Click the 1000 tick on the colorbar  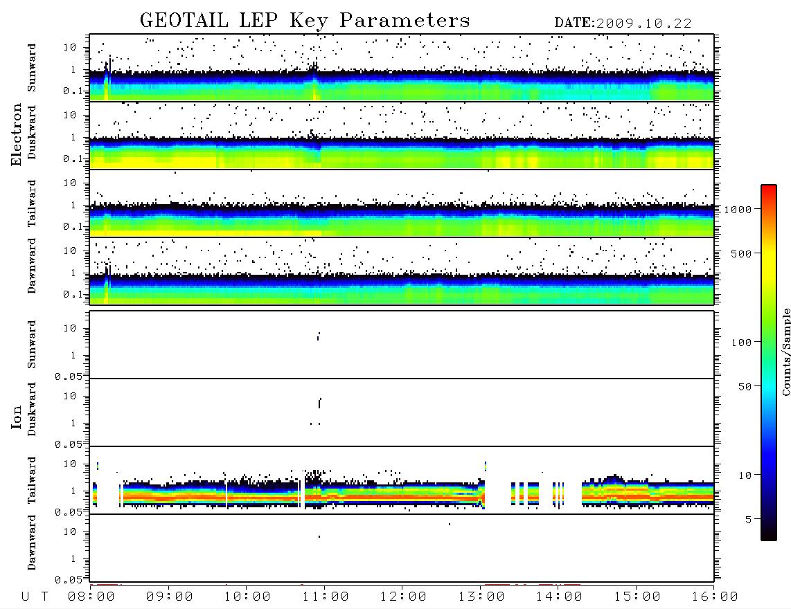[738, 209]
